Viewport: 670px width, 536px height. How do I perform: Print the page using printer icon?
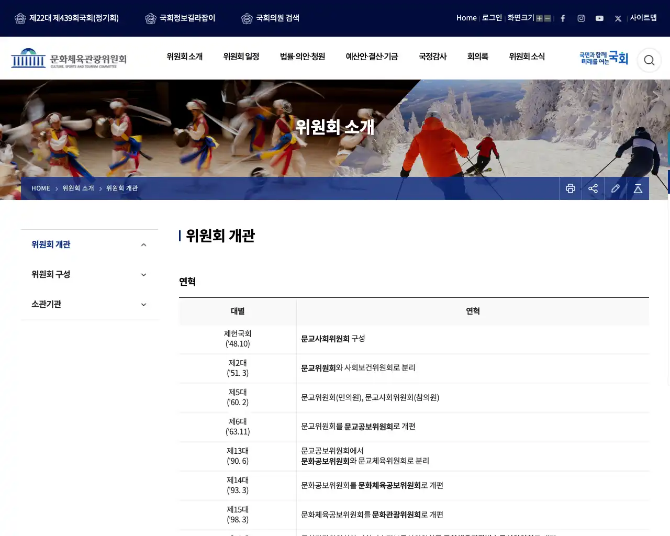pos(571,188)
